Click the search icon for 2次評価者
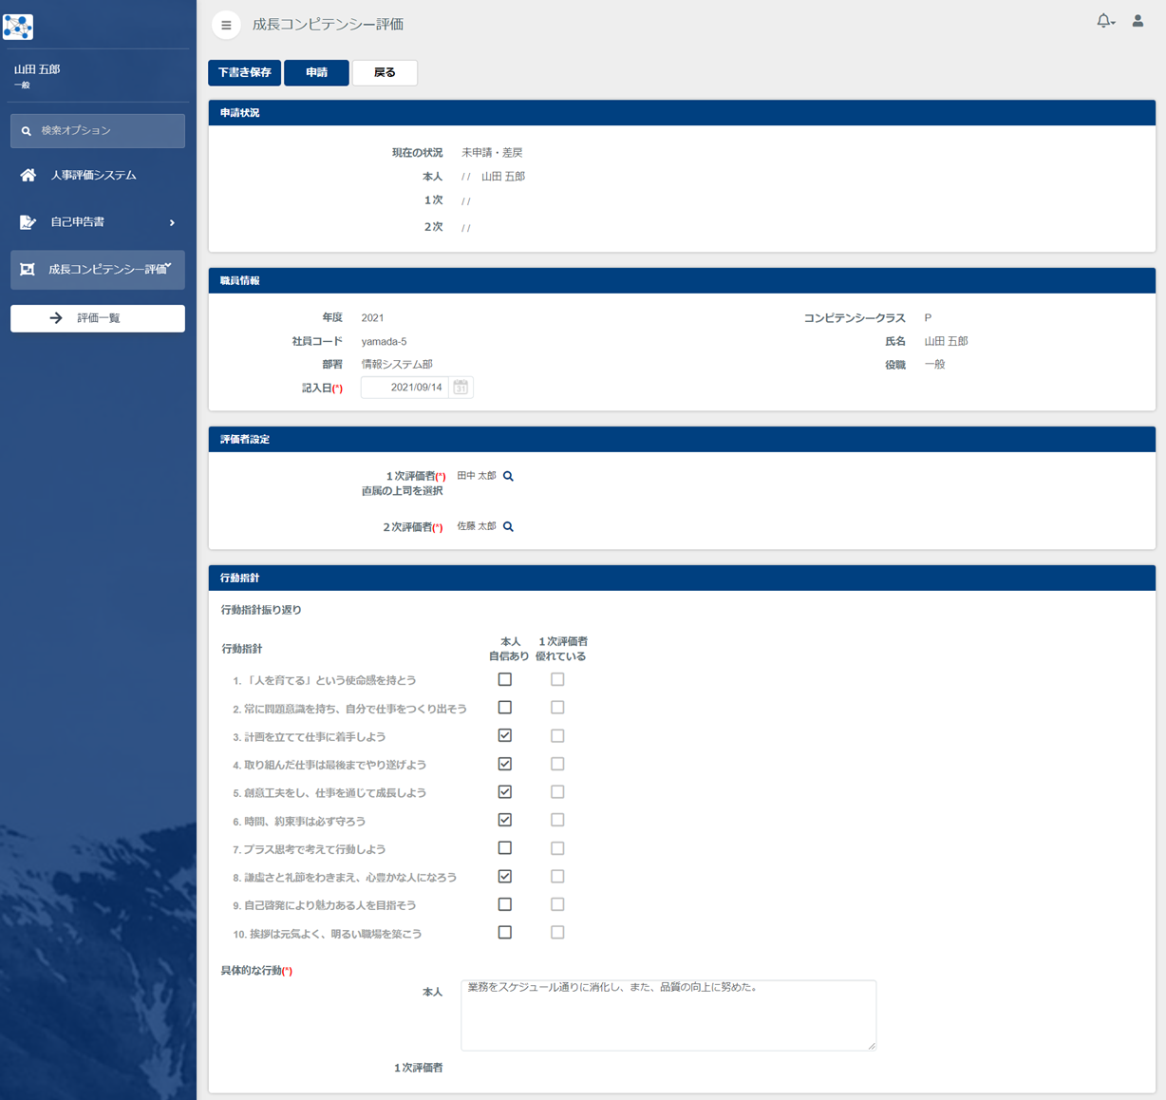 tap(509, 526)
